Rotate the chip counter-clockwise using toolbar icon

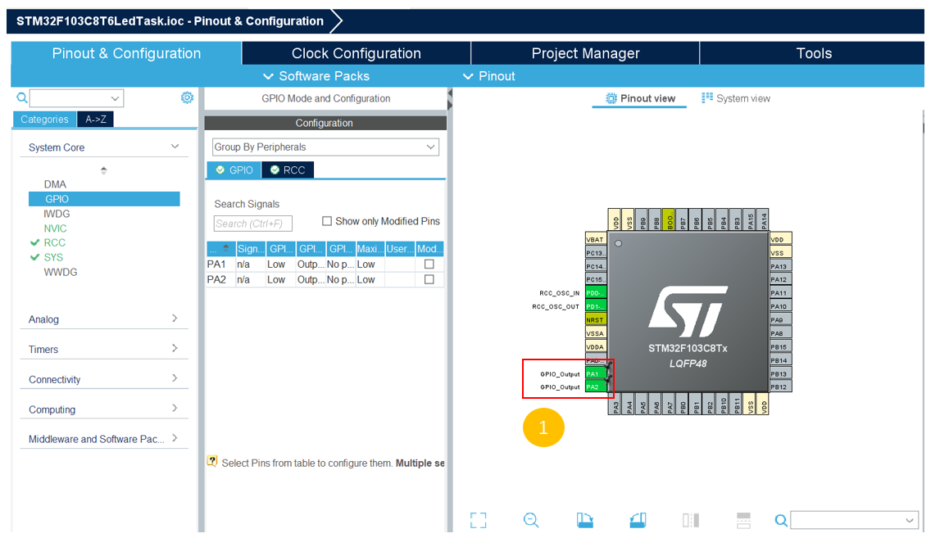coord(638,520)
